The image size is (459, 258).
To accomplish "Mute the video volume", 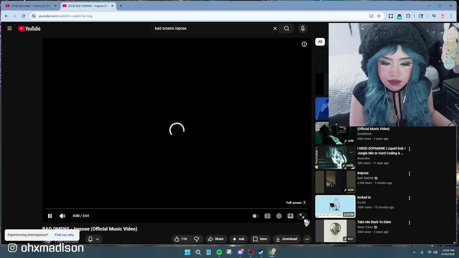I will pos(62,216).
